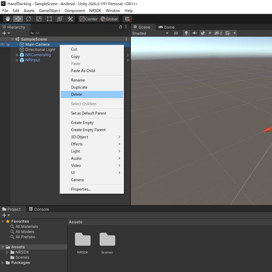
Task: Choose Delete from context menu
Action: click(92, 94)
